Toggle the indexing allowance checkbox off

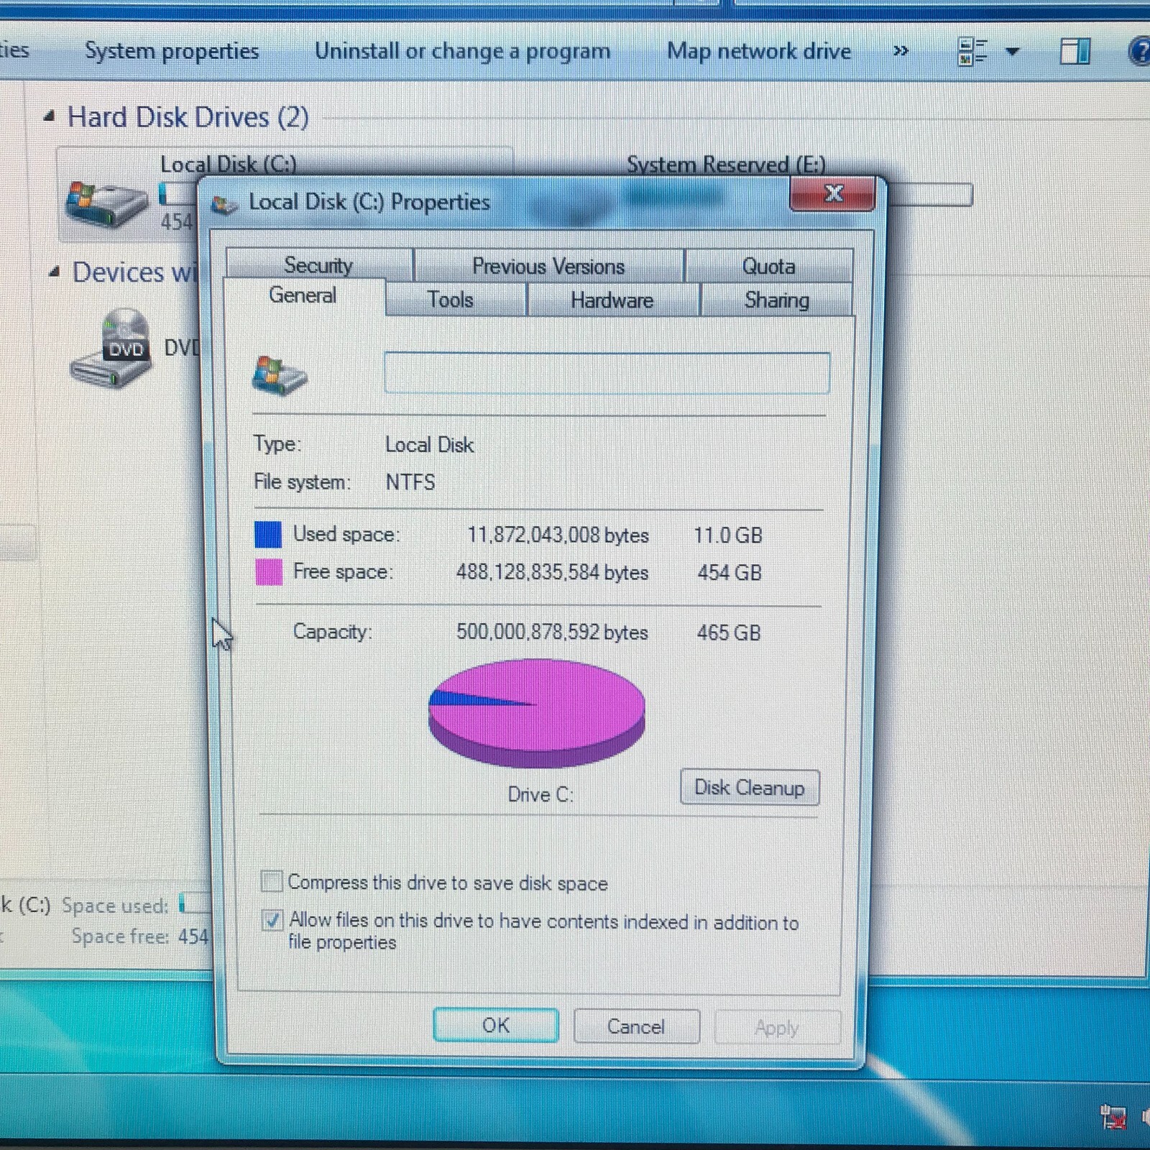click(x=271, y=921)
